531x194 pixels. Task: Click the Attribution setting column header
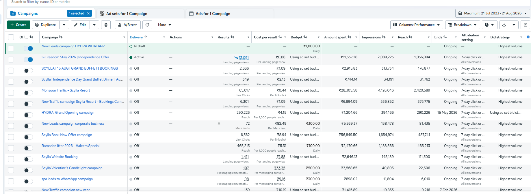click(470, 37)
